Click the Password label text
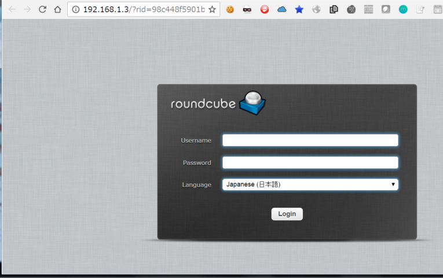443x278 pixels. [x=197, y=162]
